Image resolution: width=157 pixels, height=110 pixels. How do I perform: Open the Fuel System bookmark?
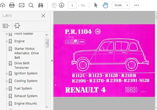click(x=23, y=88)
